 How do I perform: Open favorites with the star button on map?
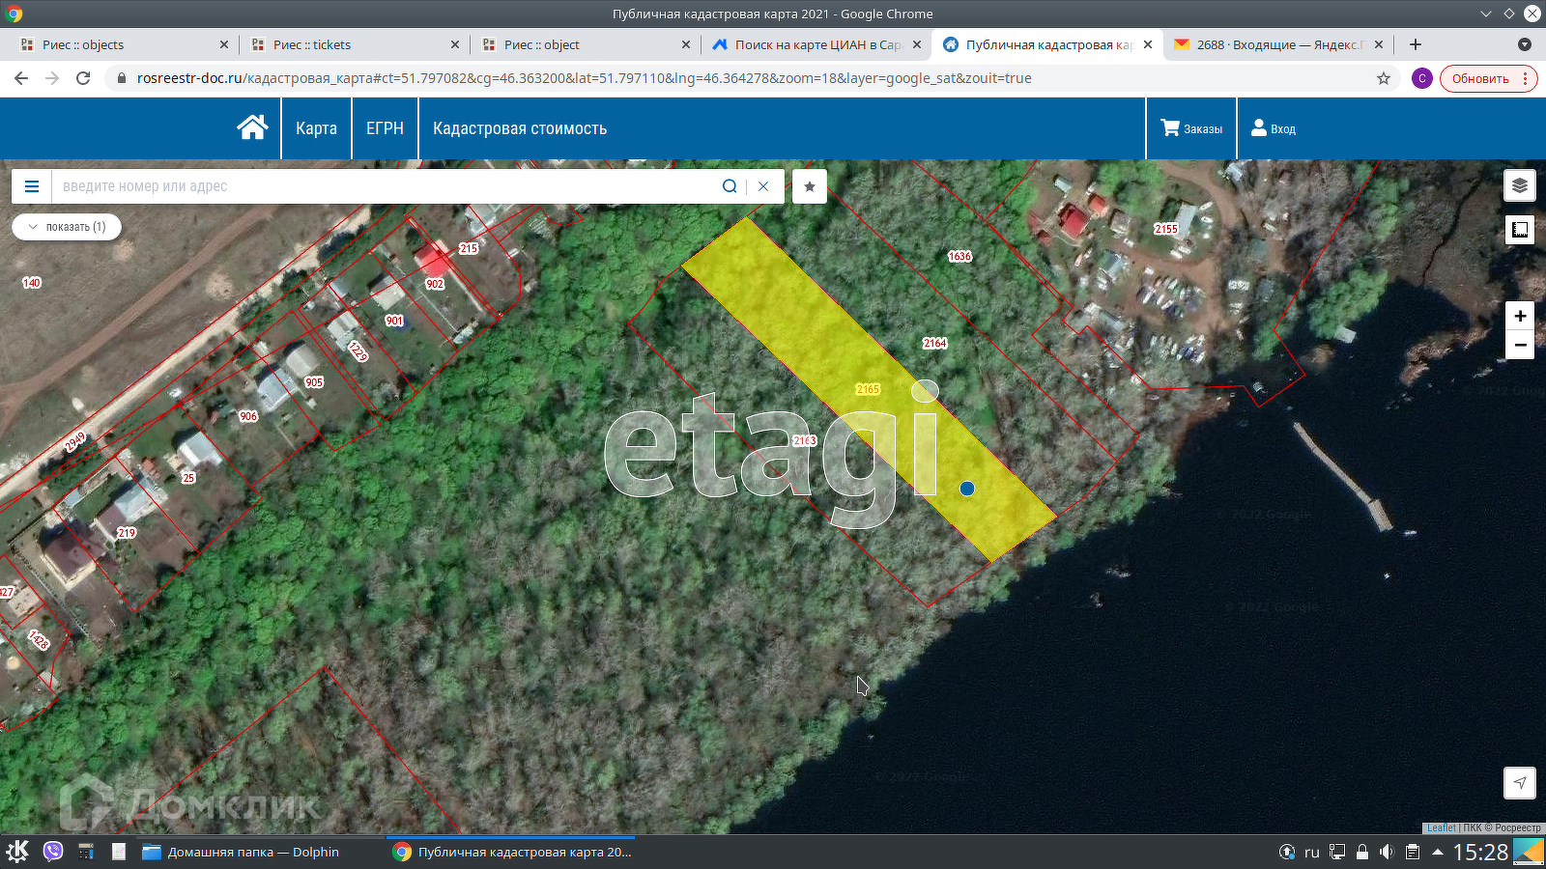(x=810, y=186)
